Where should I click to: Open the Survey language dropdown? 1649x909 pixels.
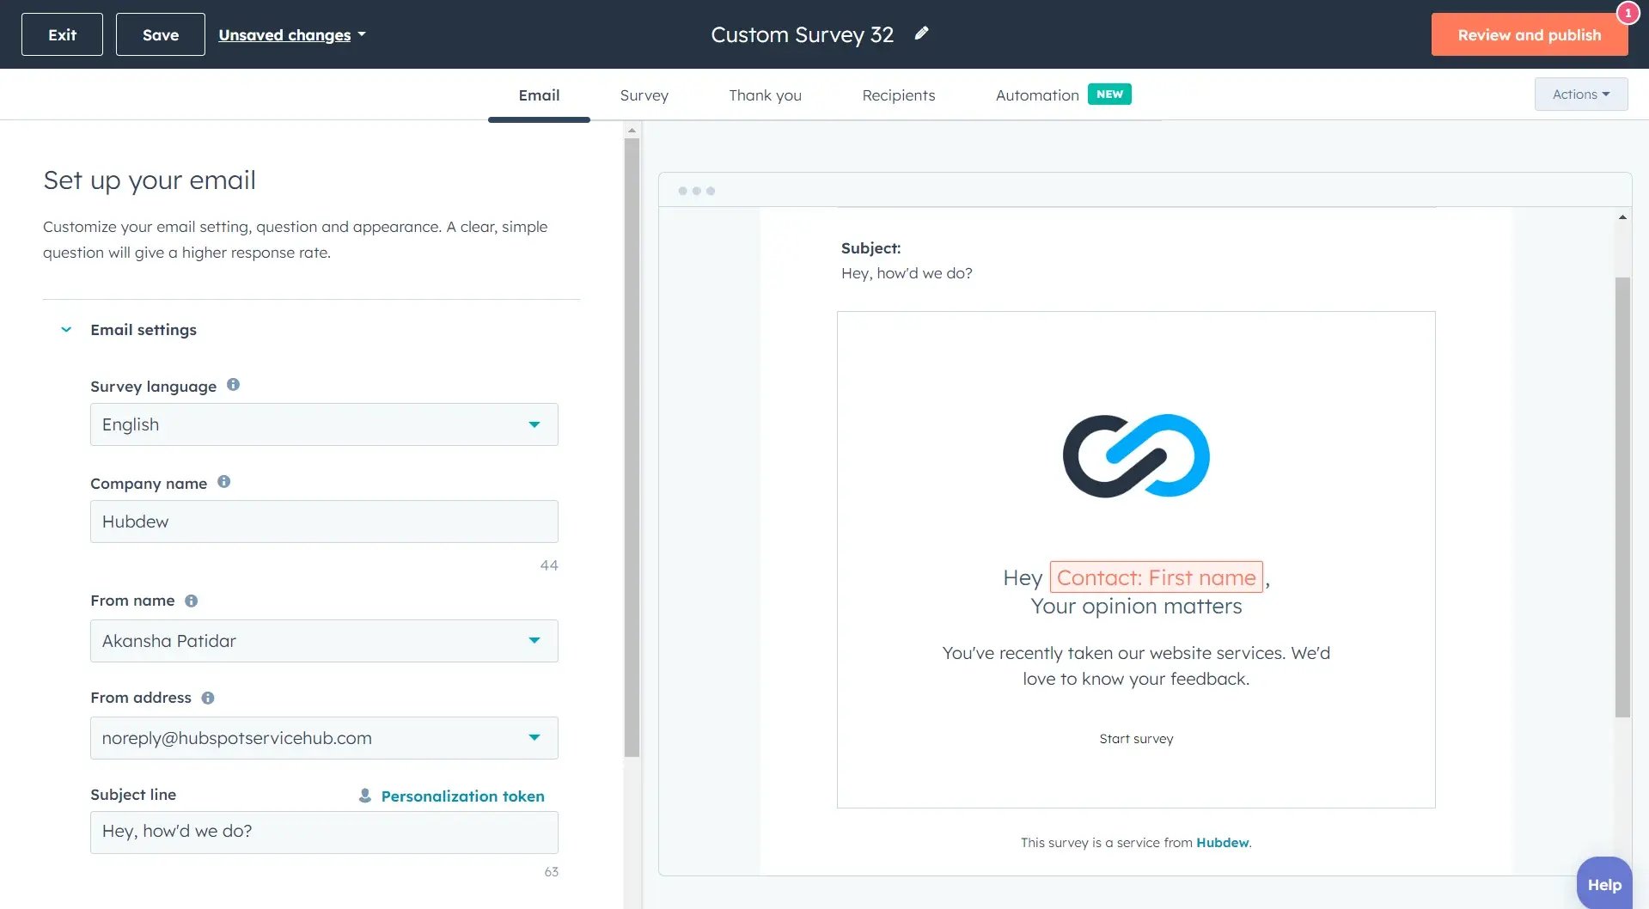(x=324, y=424)
